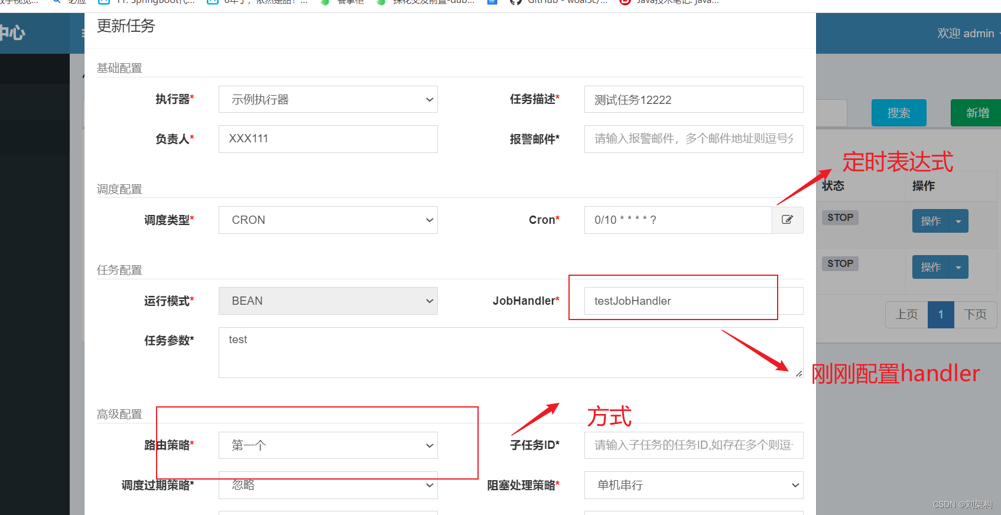This screenshot has width=1001, height=515.
Task: Click the Cron field with 0/10 * * * * ?
Action: tap(678, 220)
